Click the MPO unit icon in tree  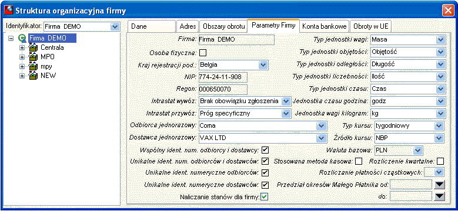[34, 57]
